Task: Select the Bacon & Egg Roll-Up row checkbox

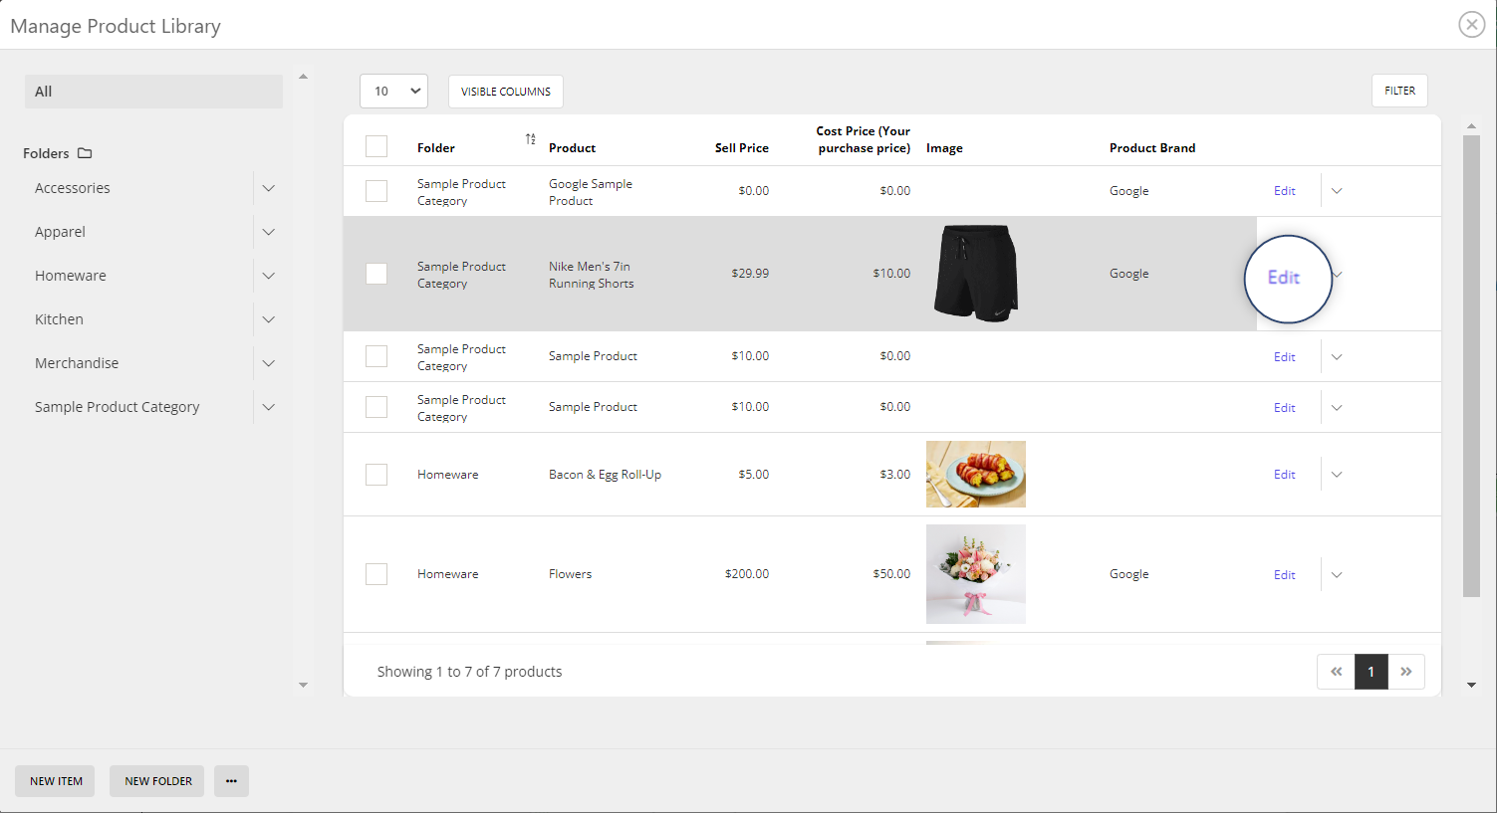Action: pos(376,475)
